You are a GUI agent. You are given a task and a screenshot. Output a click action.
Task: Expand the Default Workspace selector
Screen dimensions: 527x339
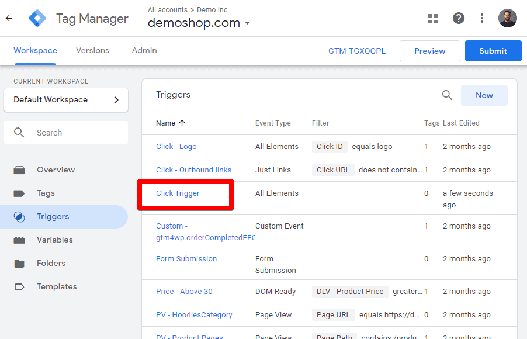(66, 99)
